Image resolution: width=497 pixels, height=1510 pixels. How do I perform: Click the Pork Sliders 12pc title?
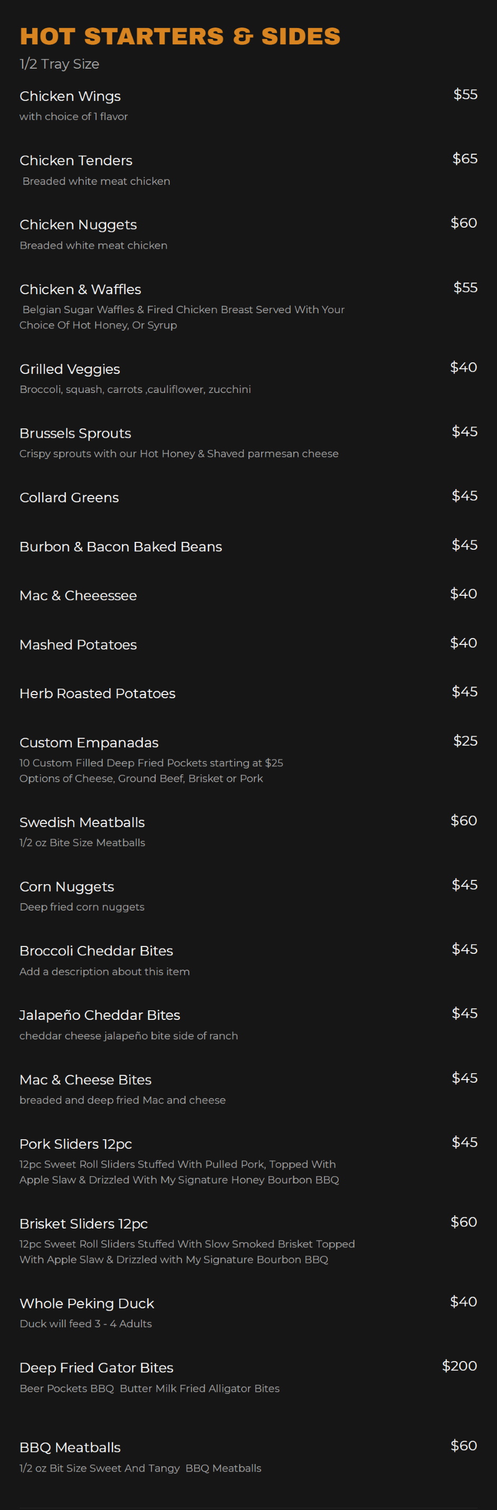[x=75, y=1143]
